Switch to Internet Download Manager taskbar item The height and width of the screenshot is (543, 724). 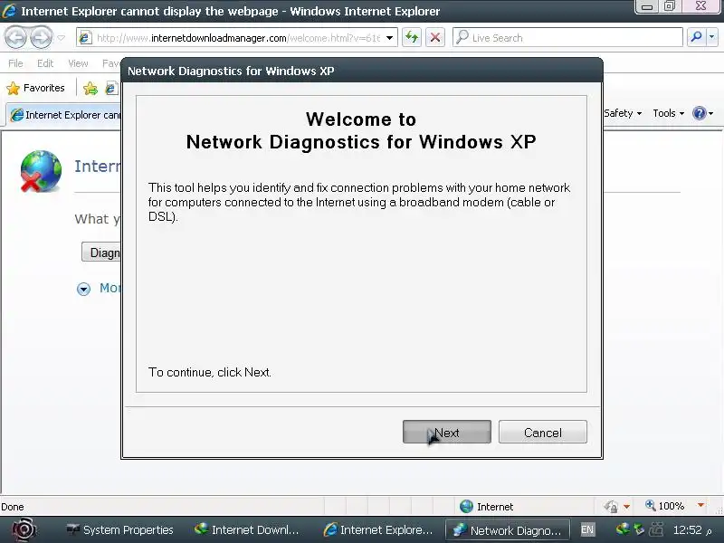[246, 530]
